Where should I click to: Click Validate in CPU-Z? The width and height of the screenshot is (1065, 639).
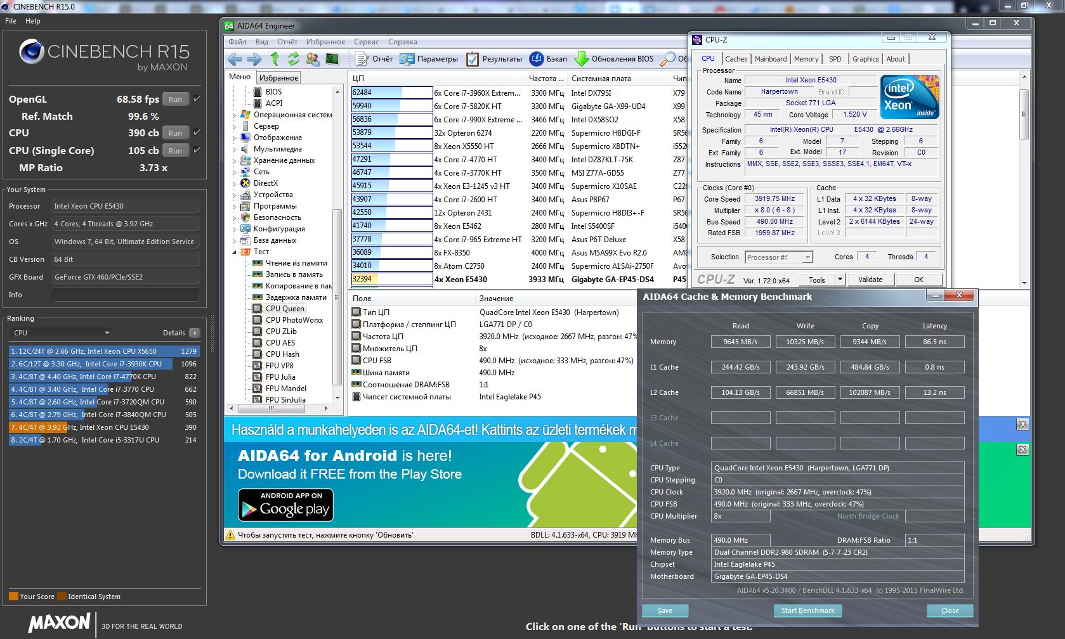tap(870, 280)
